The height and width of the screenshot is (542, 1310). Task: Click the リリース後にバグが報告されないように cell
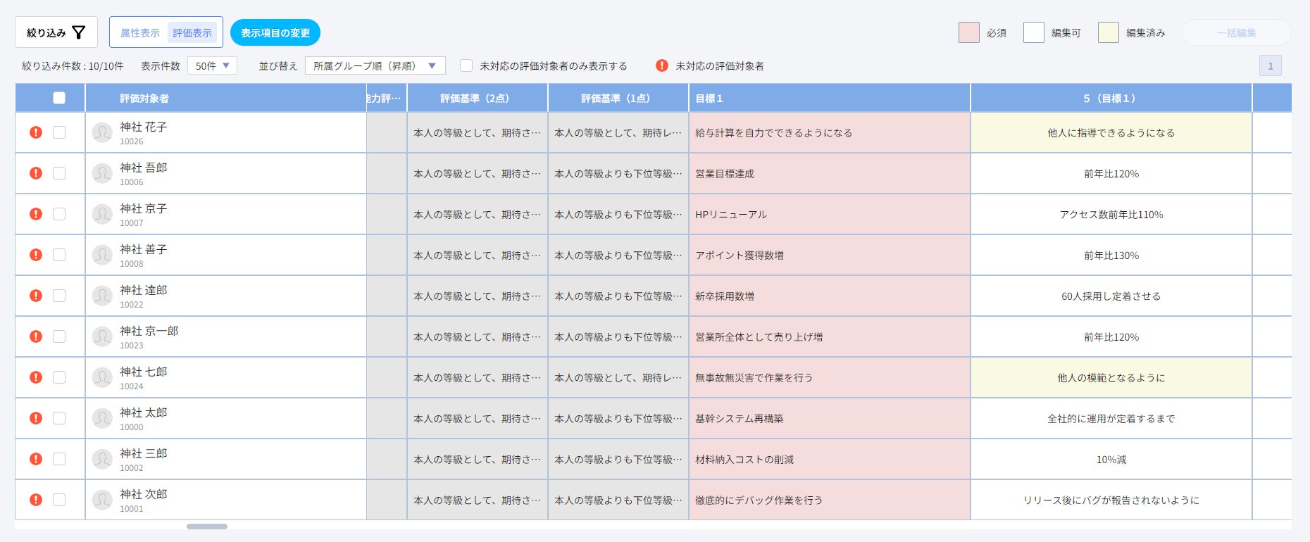[1111, 500]
